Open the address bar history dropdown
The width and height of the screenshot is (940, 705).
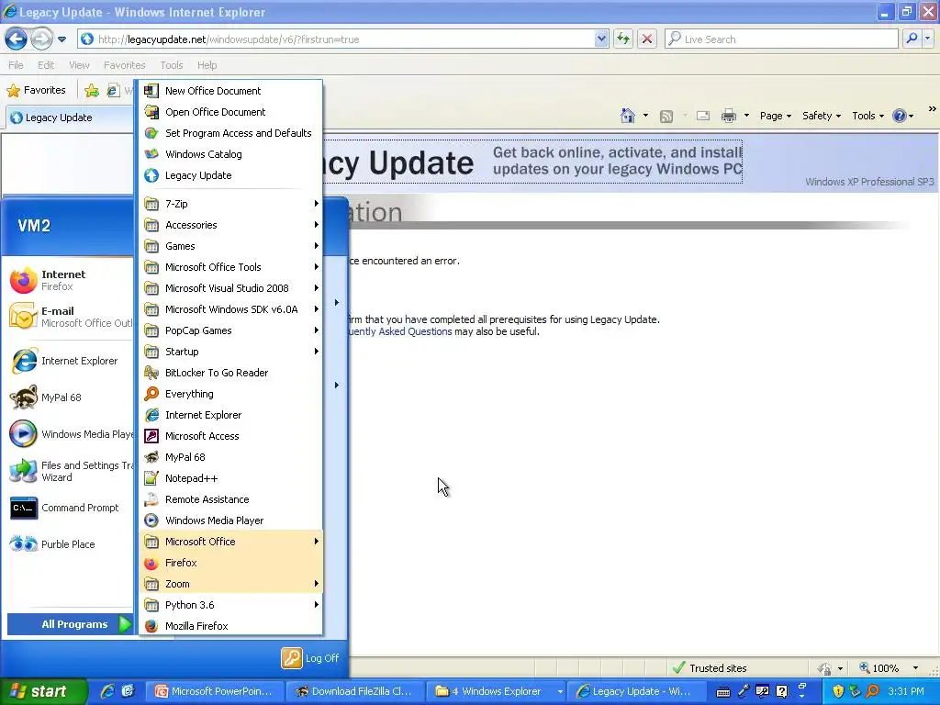pos(601,39)
